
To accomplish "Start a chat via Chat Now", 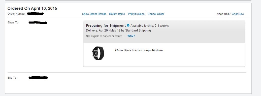I will click(238, 14).
